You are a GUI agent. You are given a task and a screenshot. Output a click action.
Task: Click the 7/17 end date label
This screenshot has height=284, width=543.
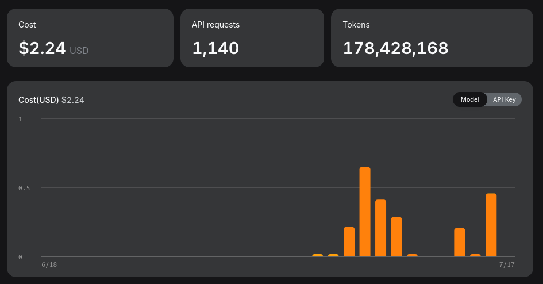(507, 264)
